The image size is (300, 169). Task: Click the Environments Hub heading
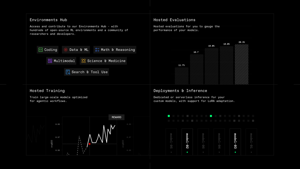[x=48, y=20]
